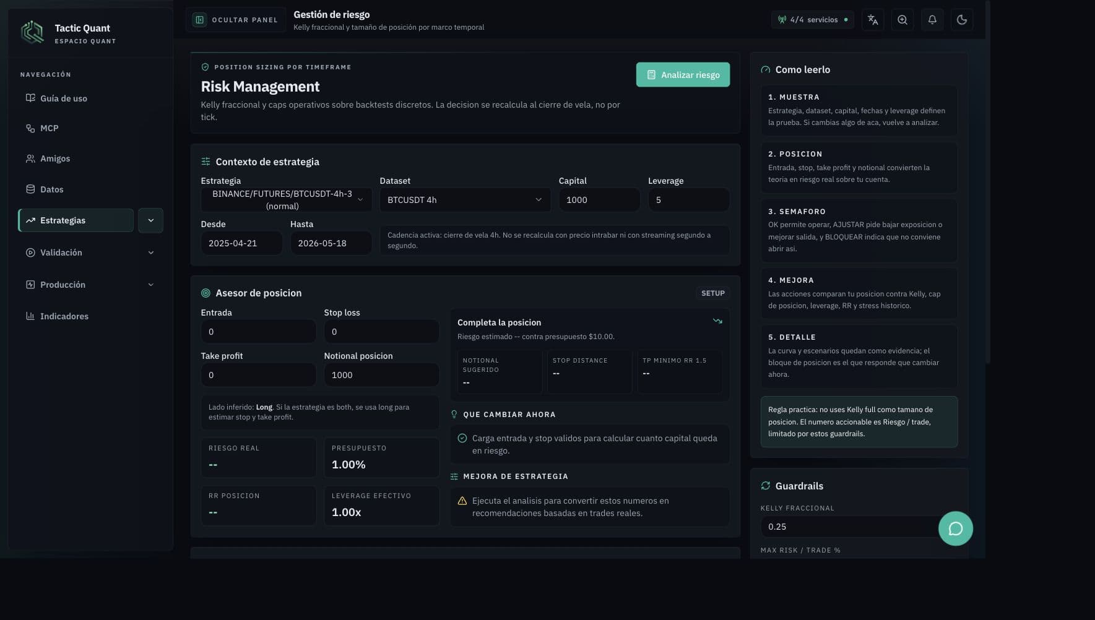Click the Hasta date field

point(331,243)
